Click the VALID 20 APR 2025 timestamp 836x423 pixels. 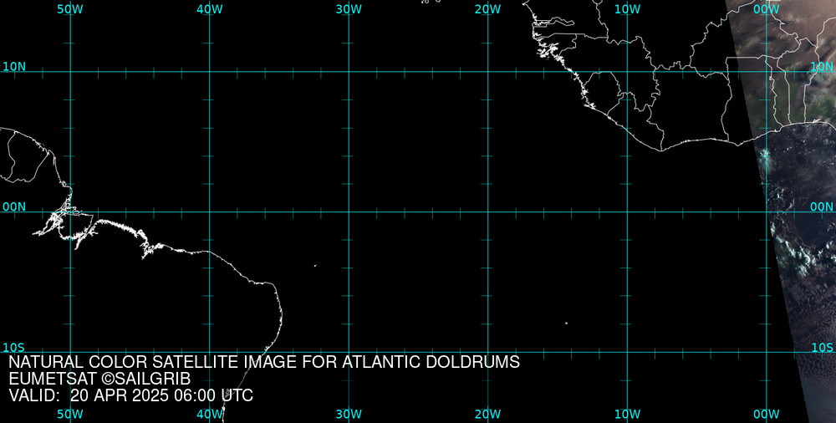130,395
